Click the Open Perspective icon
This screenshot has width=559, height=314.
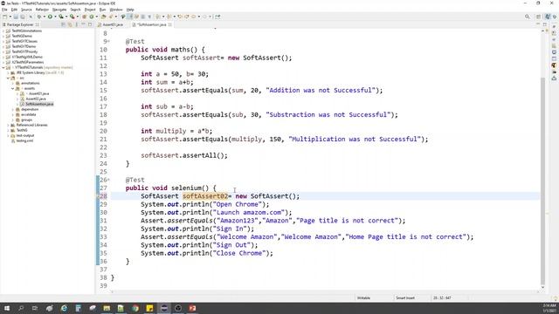click(x=539, y=17)
